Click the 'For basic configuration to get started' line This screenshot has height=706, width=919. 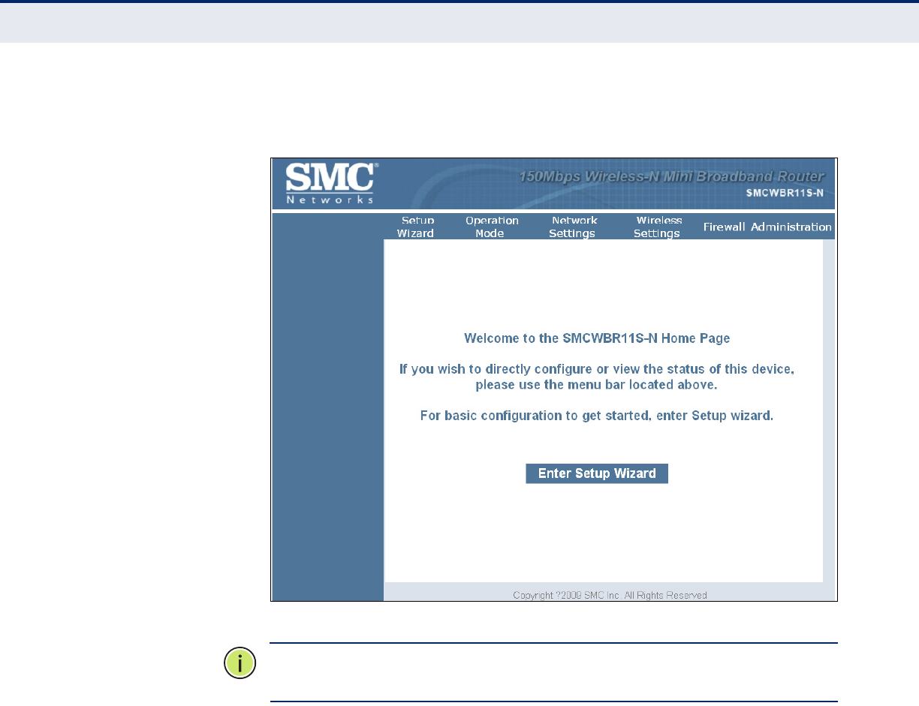596,415
